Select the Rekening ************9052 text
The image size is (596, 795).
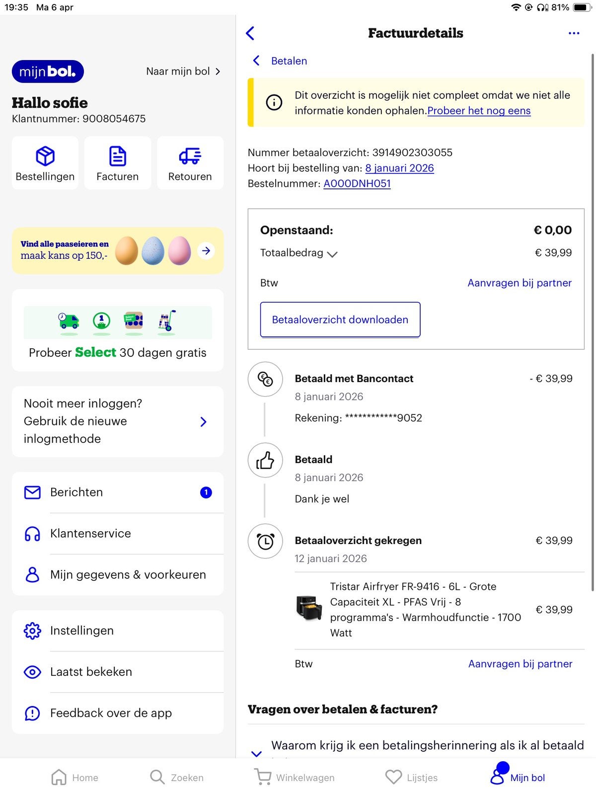point(359,418)
